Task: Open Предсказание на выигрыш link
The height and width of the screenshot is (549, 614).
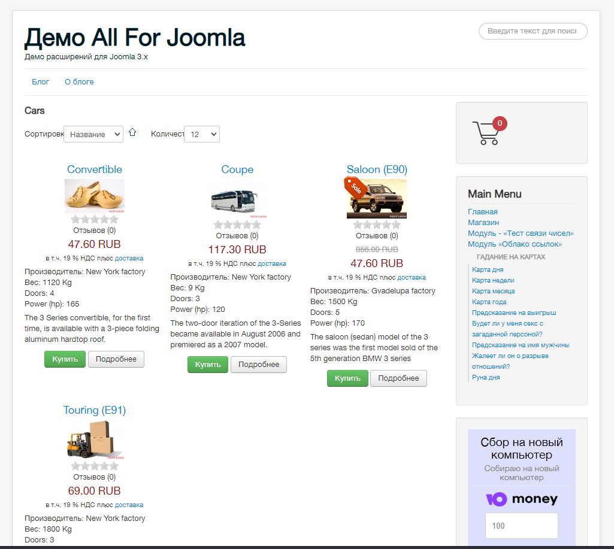Action: pos(514,313)
